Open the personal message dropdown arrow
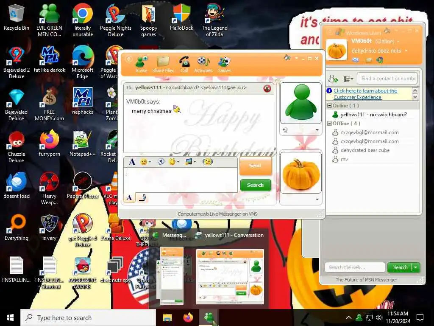 point(406,51)
